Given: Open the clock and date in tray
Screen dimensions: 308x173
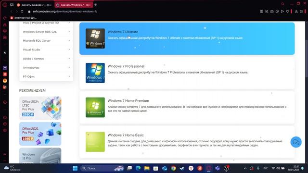Looking at the screenshot, I should click(x=294, y=168).
